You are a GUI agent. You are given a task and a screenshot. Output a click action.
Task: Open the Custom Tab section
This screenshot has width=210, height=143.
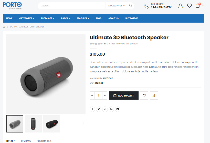click(x=44, y=141)
